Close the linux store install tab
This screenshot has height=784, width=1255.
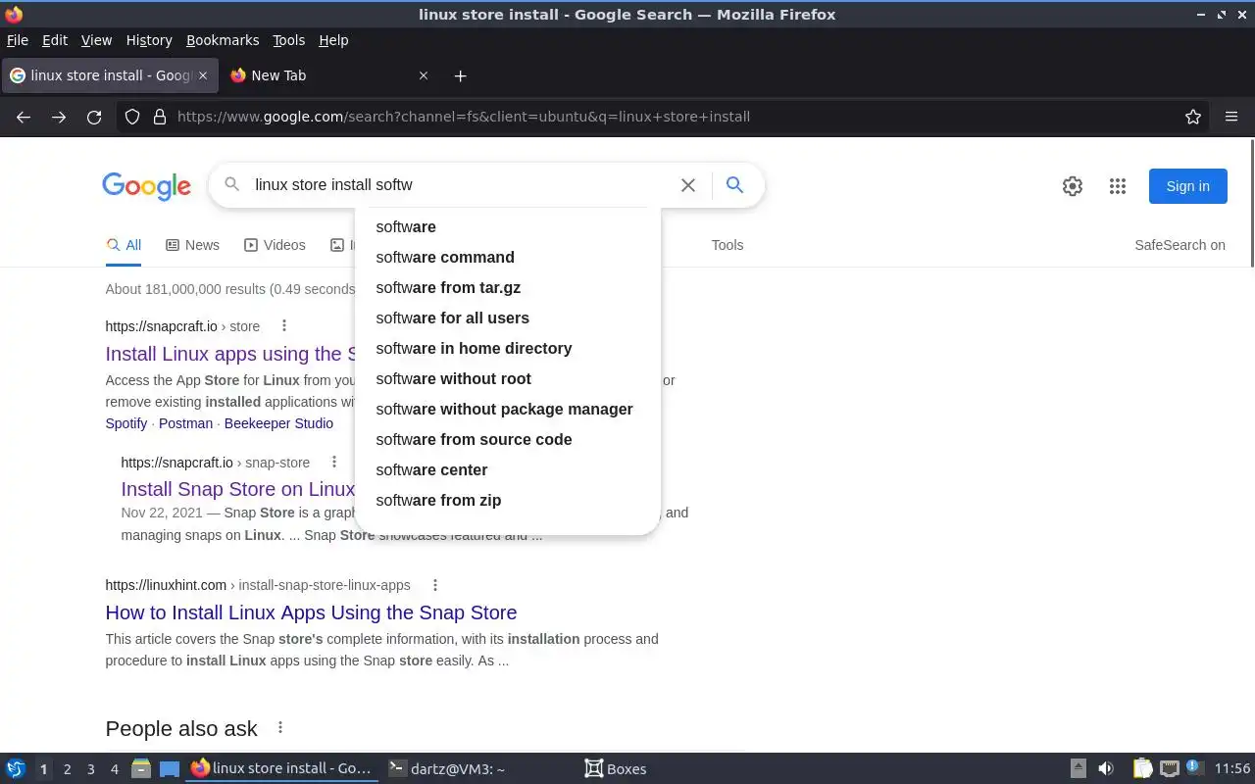point(203,75)
